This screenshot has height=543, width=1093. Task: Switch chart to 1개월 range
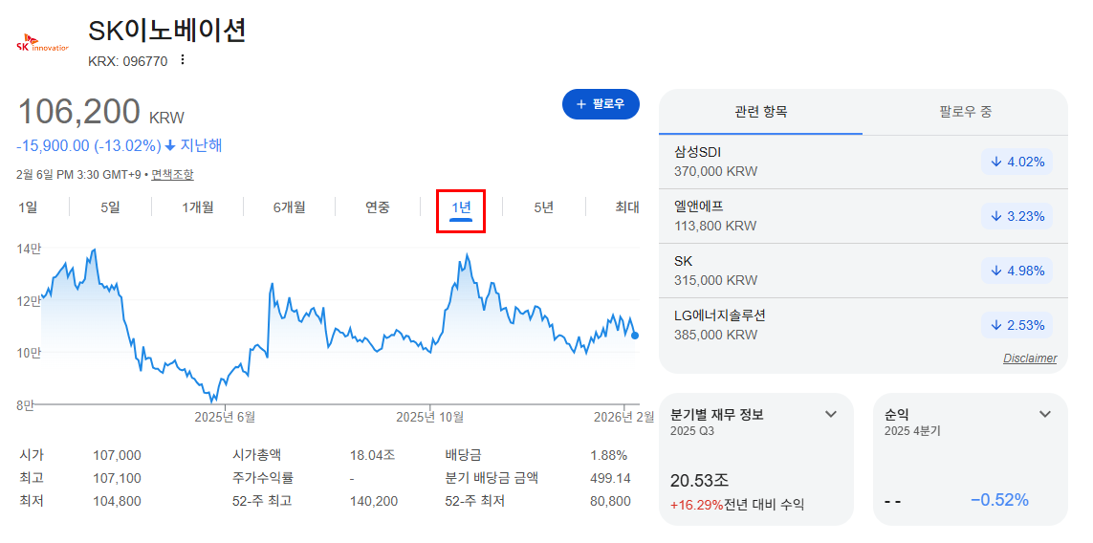coord(197,207)
